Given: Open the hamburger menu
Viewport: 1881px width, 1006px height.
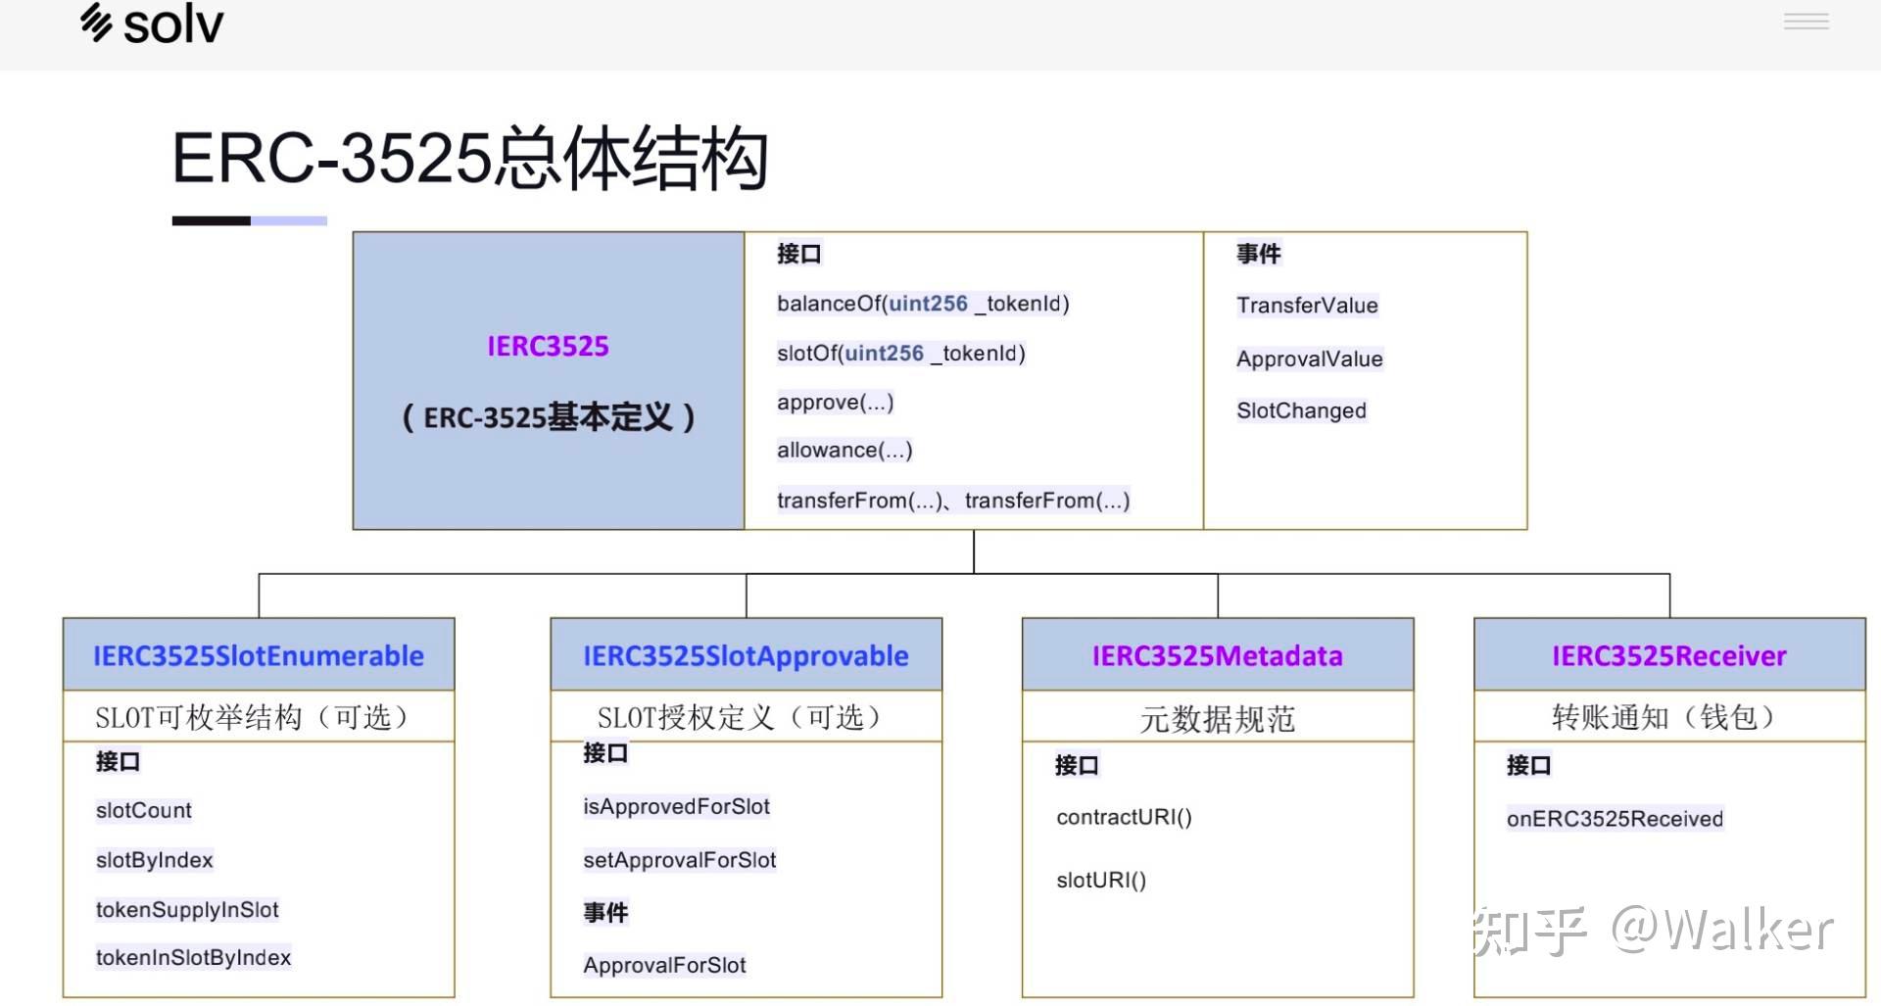Looking at the screenshot, I should click(1806, 22).
